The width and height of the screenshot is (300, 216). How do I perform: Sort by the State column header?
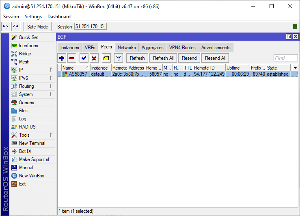click(x=278, y=68)
